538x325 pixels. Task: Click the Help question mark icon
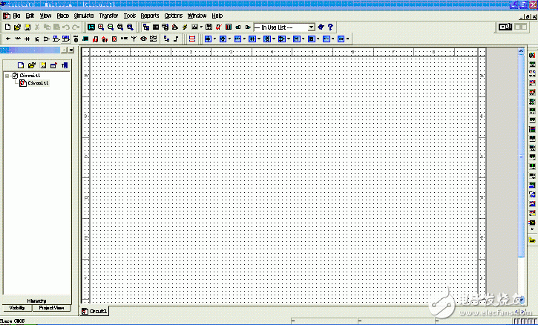pyautogui.click(x=330, y=27)
